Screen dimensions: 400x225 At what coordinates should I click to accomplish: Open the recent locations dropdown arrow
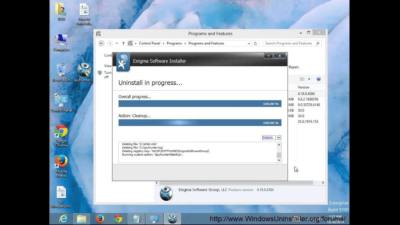click(x=117, y=43)
